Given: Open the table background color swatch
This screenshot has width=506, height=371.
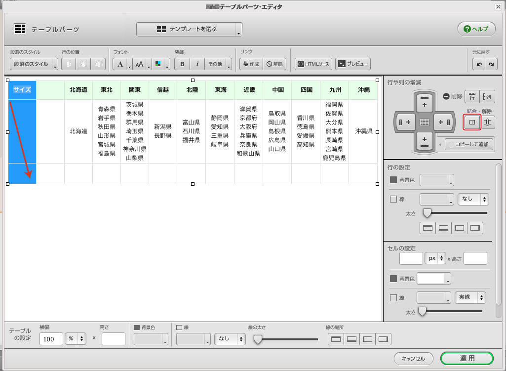Looking at the screenshot, I should pos(151,339).
